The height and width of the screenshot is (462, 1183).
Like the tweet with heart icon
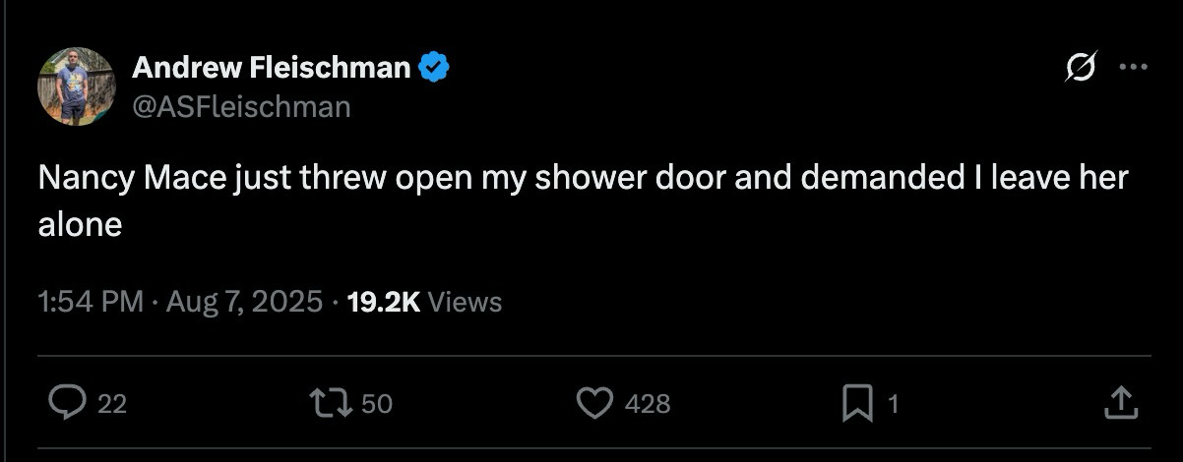(594, 402)
